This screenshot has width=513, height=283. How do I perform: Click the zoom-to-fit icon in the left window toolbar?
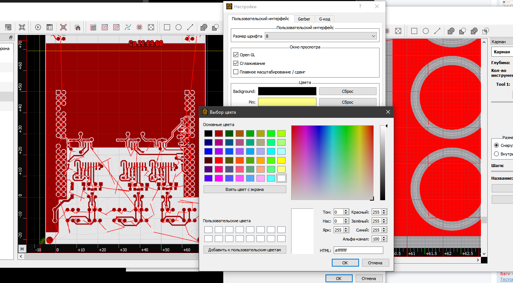tap(8, 27)
